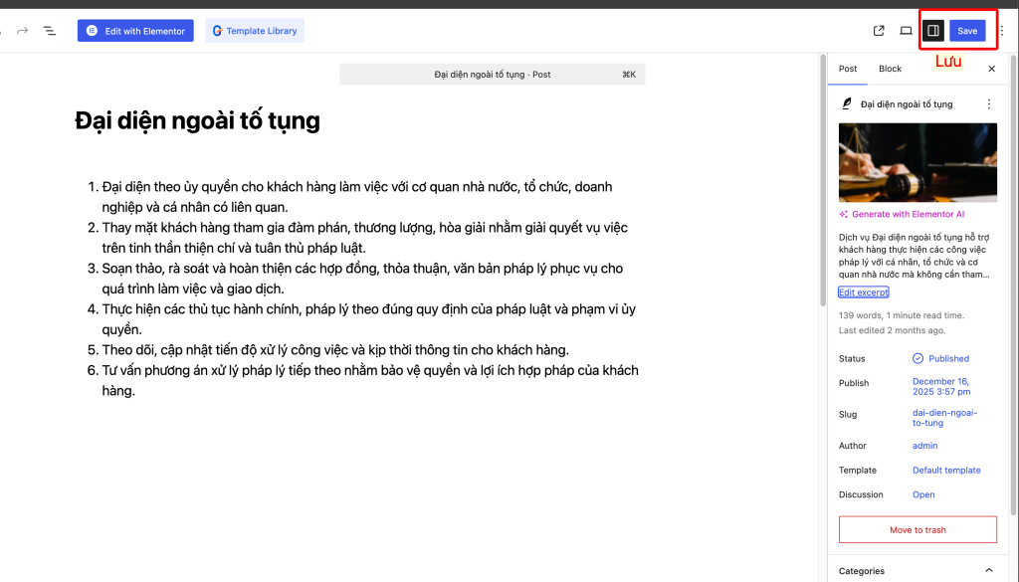
Task: Toggle the settings sidebar panel icon
Action: tap(933, 31)
